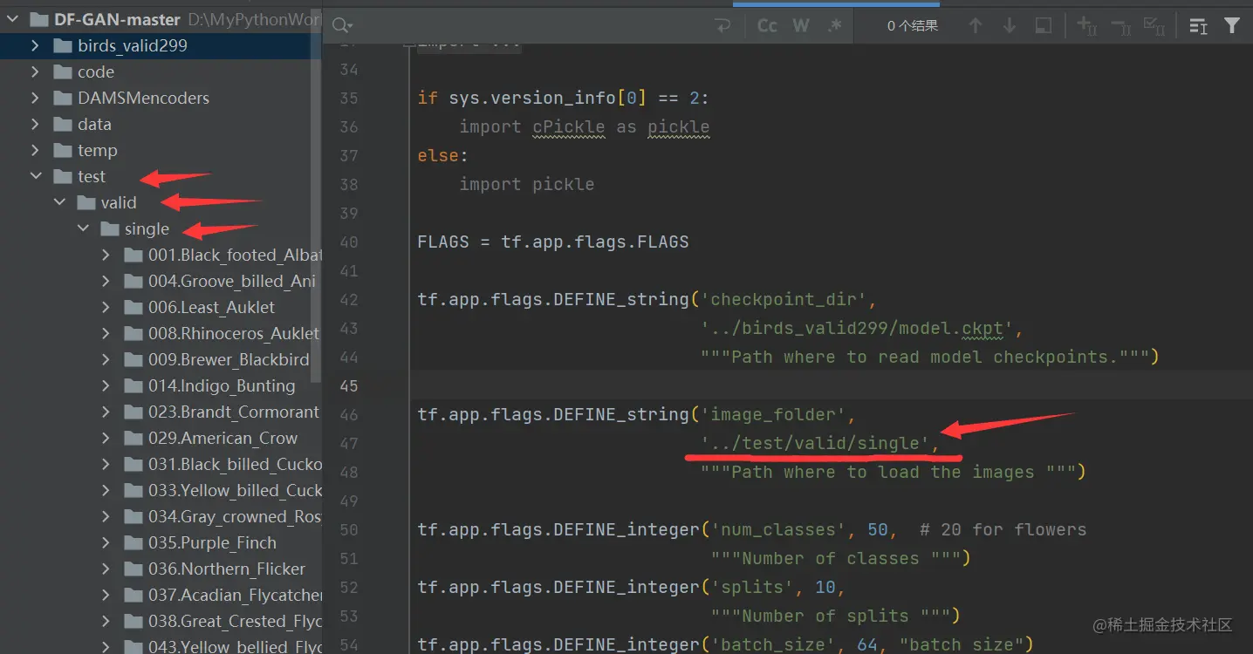Select the single folder name
Screen dimensions: 1253x654
(147, 228)
